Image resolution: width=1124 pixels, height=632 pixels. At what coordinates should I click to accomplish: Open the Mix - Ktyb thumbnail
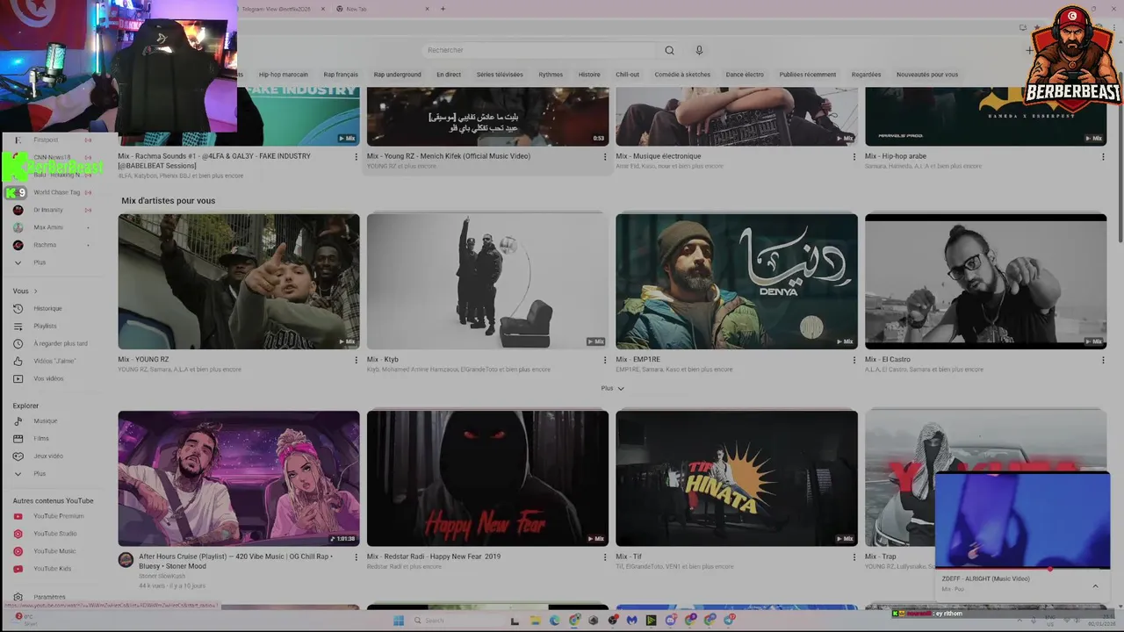pyautogui.click(x=487, y=281)
